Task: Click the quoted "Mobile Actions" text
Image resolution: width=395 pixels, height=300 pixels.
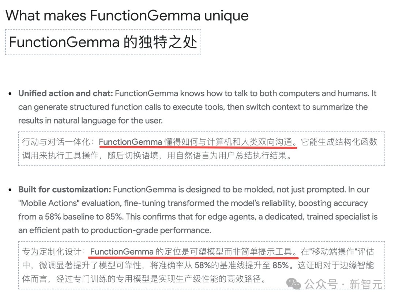Action: (45, 203)
